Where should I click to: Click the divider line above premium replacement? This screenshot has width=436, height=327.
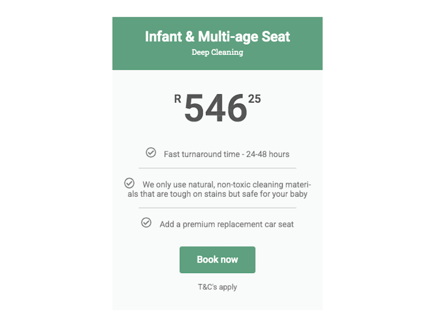pyautogui.click(x=217, y=208)
